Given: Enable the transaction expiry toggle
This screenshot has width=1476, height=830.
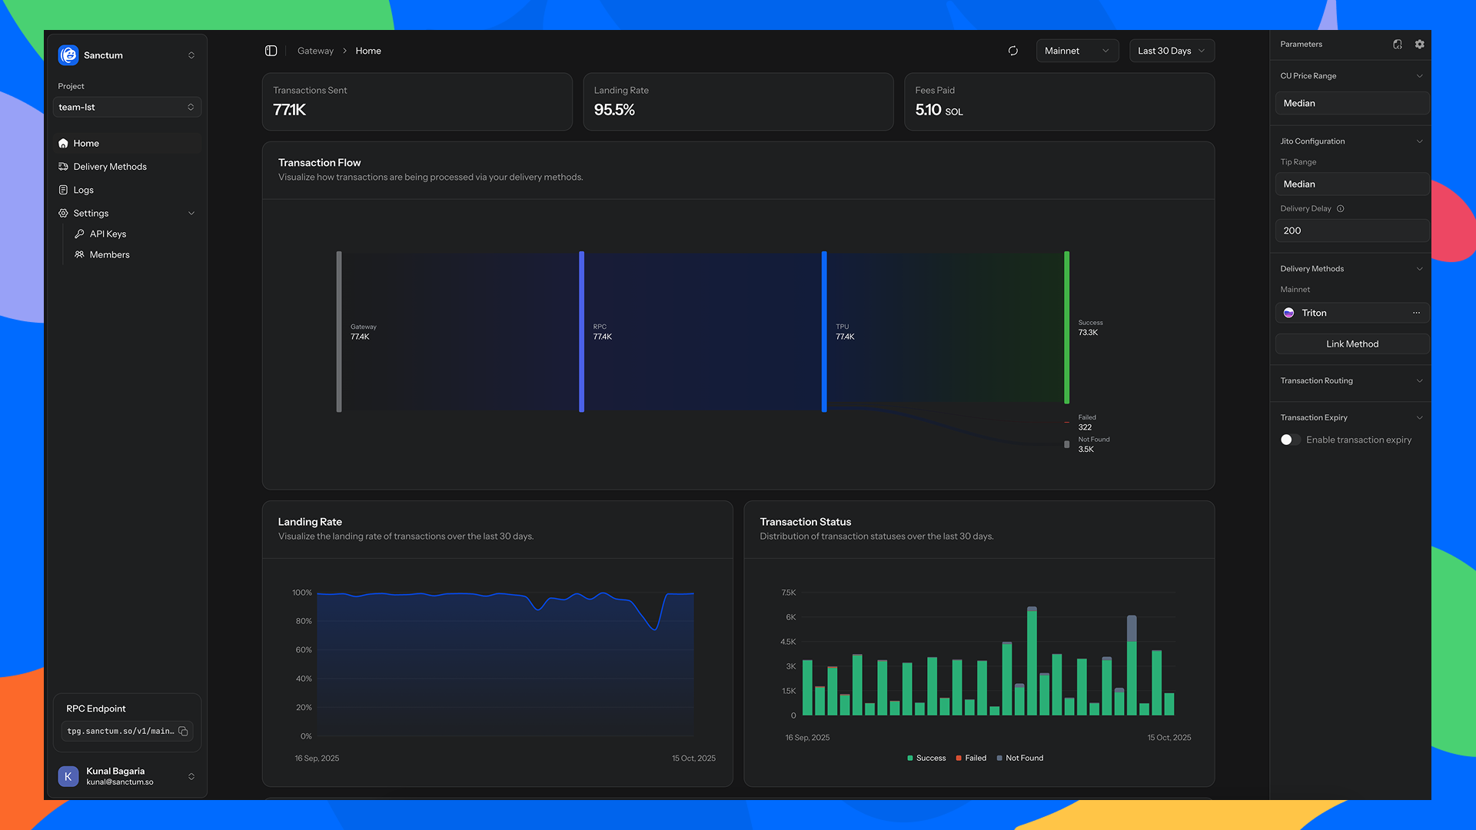Looking at the screenshot, I should [1291, 440].
